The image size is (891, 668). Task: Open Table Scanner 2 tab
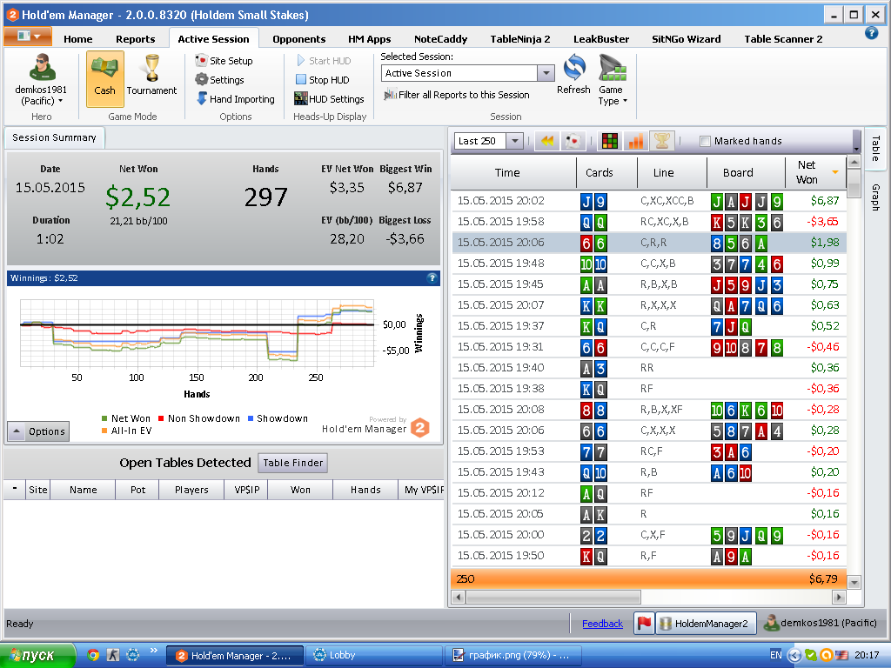click(x=783, y=38)
